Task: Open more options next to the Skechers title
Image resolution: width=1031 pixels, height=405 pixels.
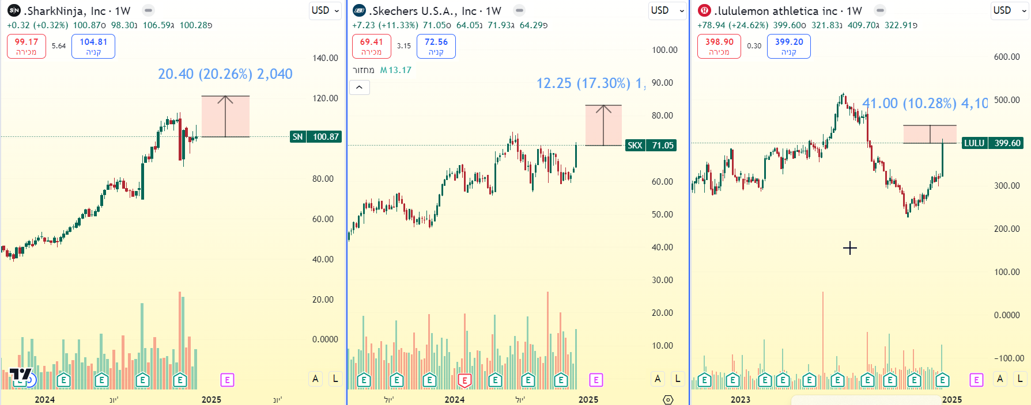Action: 520,10
